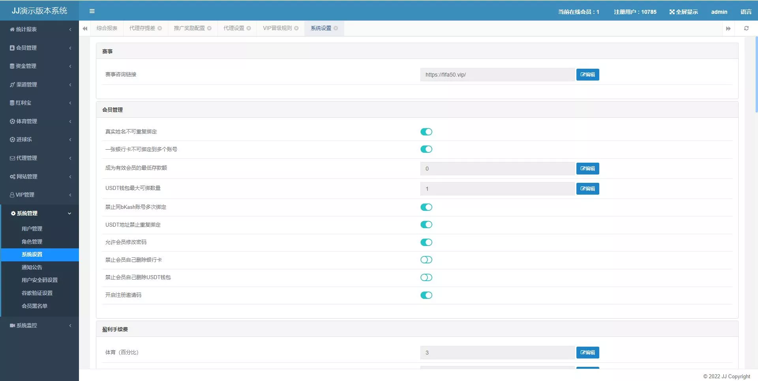The image size is (758, 381).
Task: Close the VIP晋级规则 tab using x icon
Action: [x=296, y=28]
